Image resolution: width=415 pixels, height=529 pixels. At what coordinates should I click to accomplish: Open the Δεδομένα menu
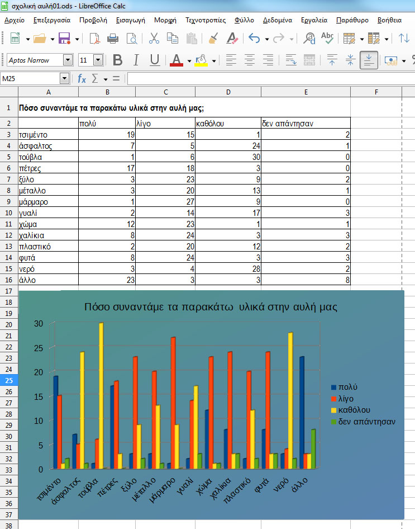[x=278, y=20]
